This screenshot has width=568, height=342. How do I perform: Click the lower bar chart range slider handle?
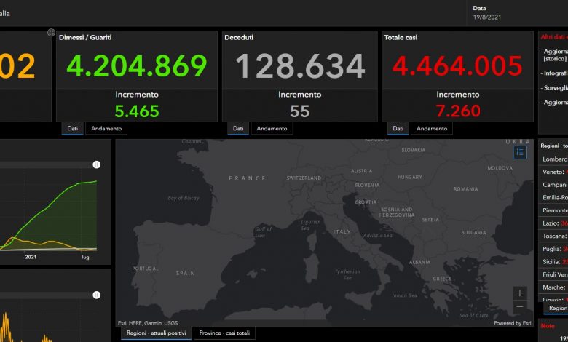tap(96, 295)
